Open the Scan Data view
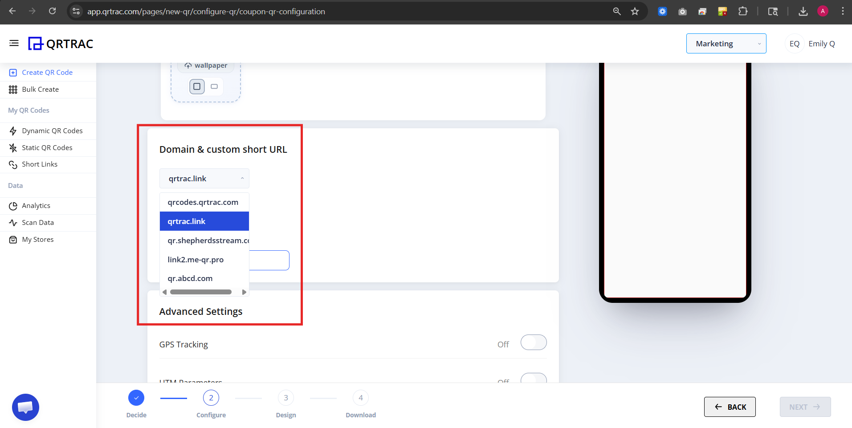852x428 pixels. (x=38, y=222)
